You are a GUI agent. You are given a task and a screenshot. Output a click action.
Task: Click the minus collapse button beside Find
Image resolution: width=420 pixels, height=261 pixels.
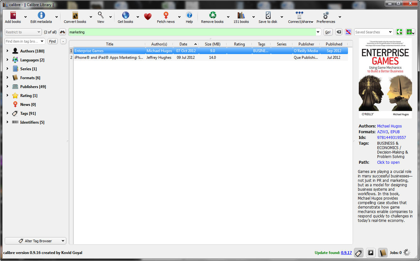coord(63,41)
